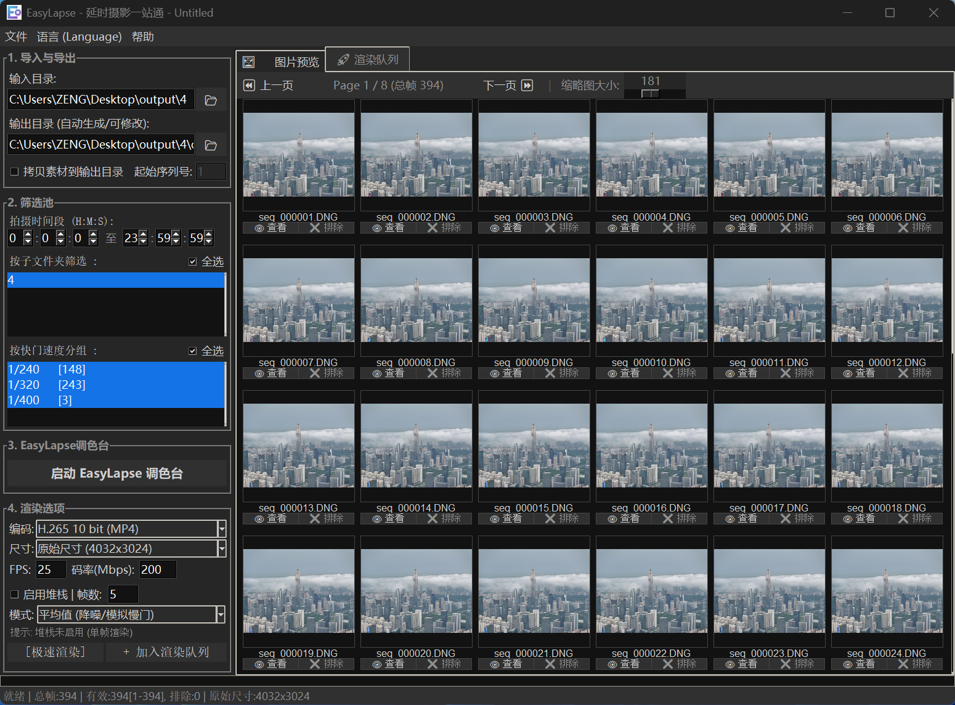The image size is (955, 705).
Task: Select the 1/320 shutter speed group
Action: (62, 384)
